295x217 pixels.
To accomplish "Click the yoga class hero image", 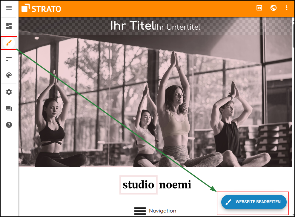I will [x=155, y=101].
